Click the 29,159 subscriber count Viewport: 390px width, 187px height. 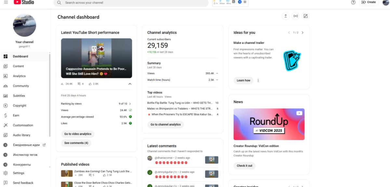[x=158, y=46]
